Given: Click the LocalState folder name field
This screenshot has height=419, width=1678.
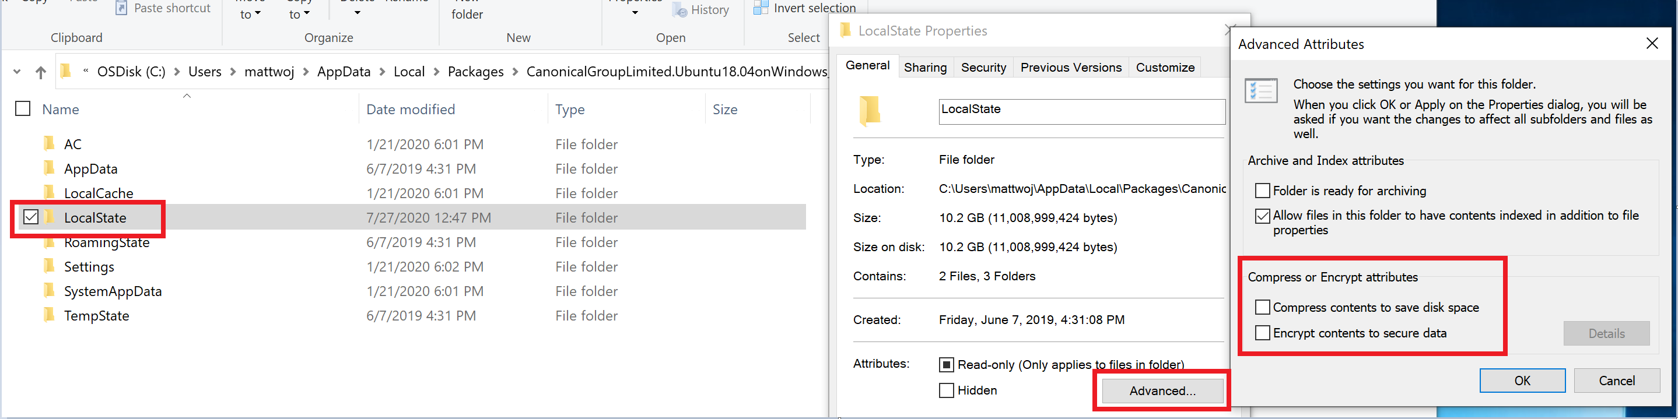Looking at the screenshot, I should coord(1081,111).
